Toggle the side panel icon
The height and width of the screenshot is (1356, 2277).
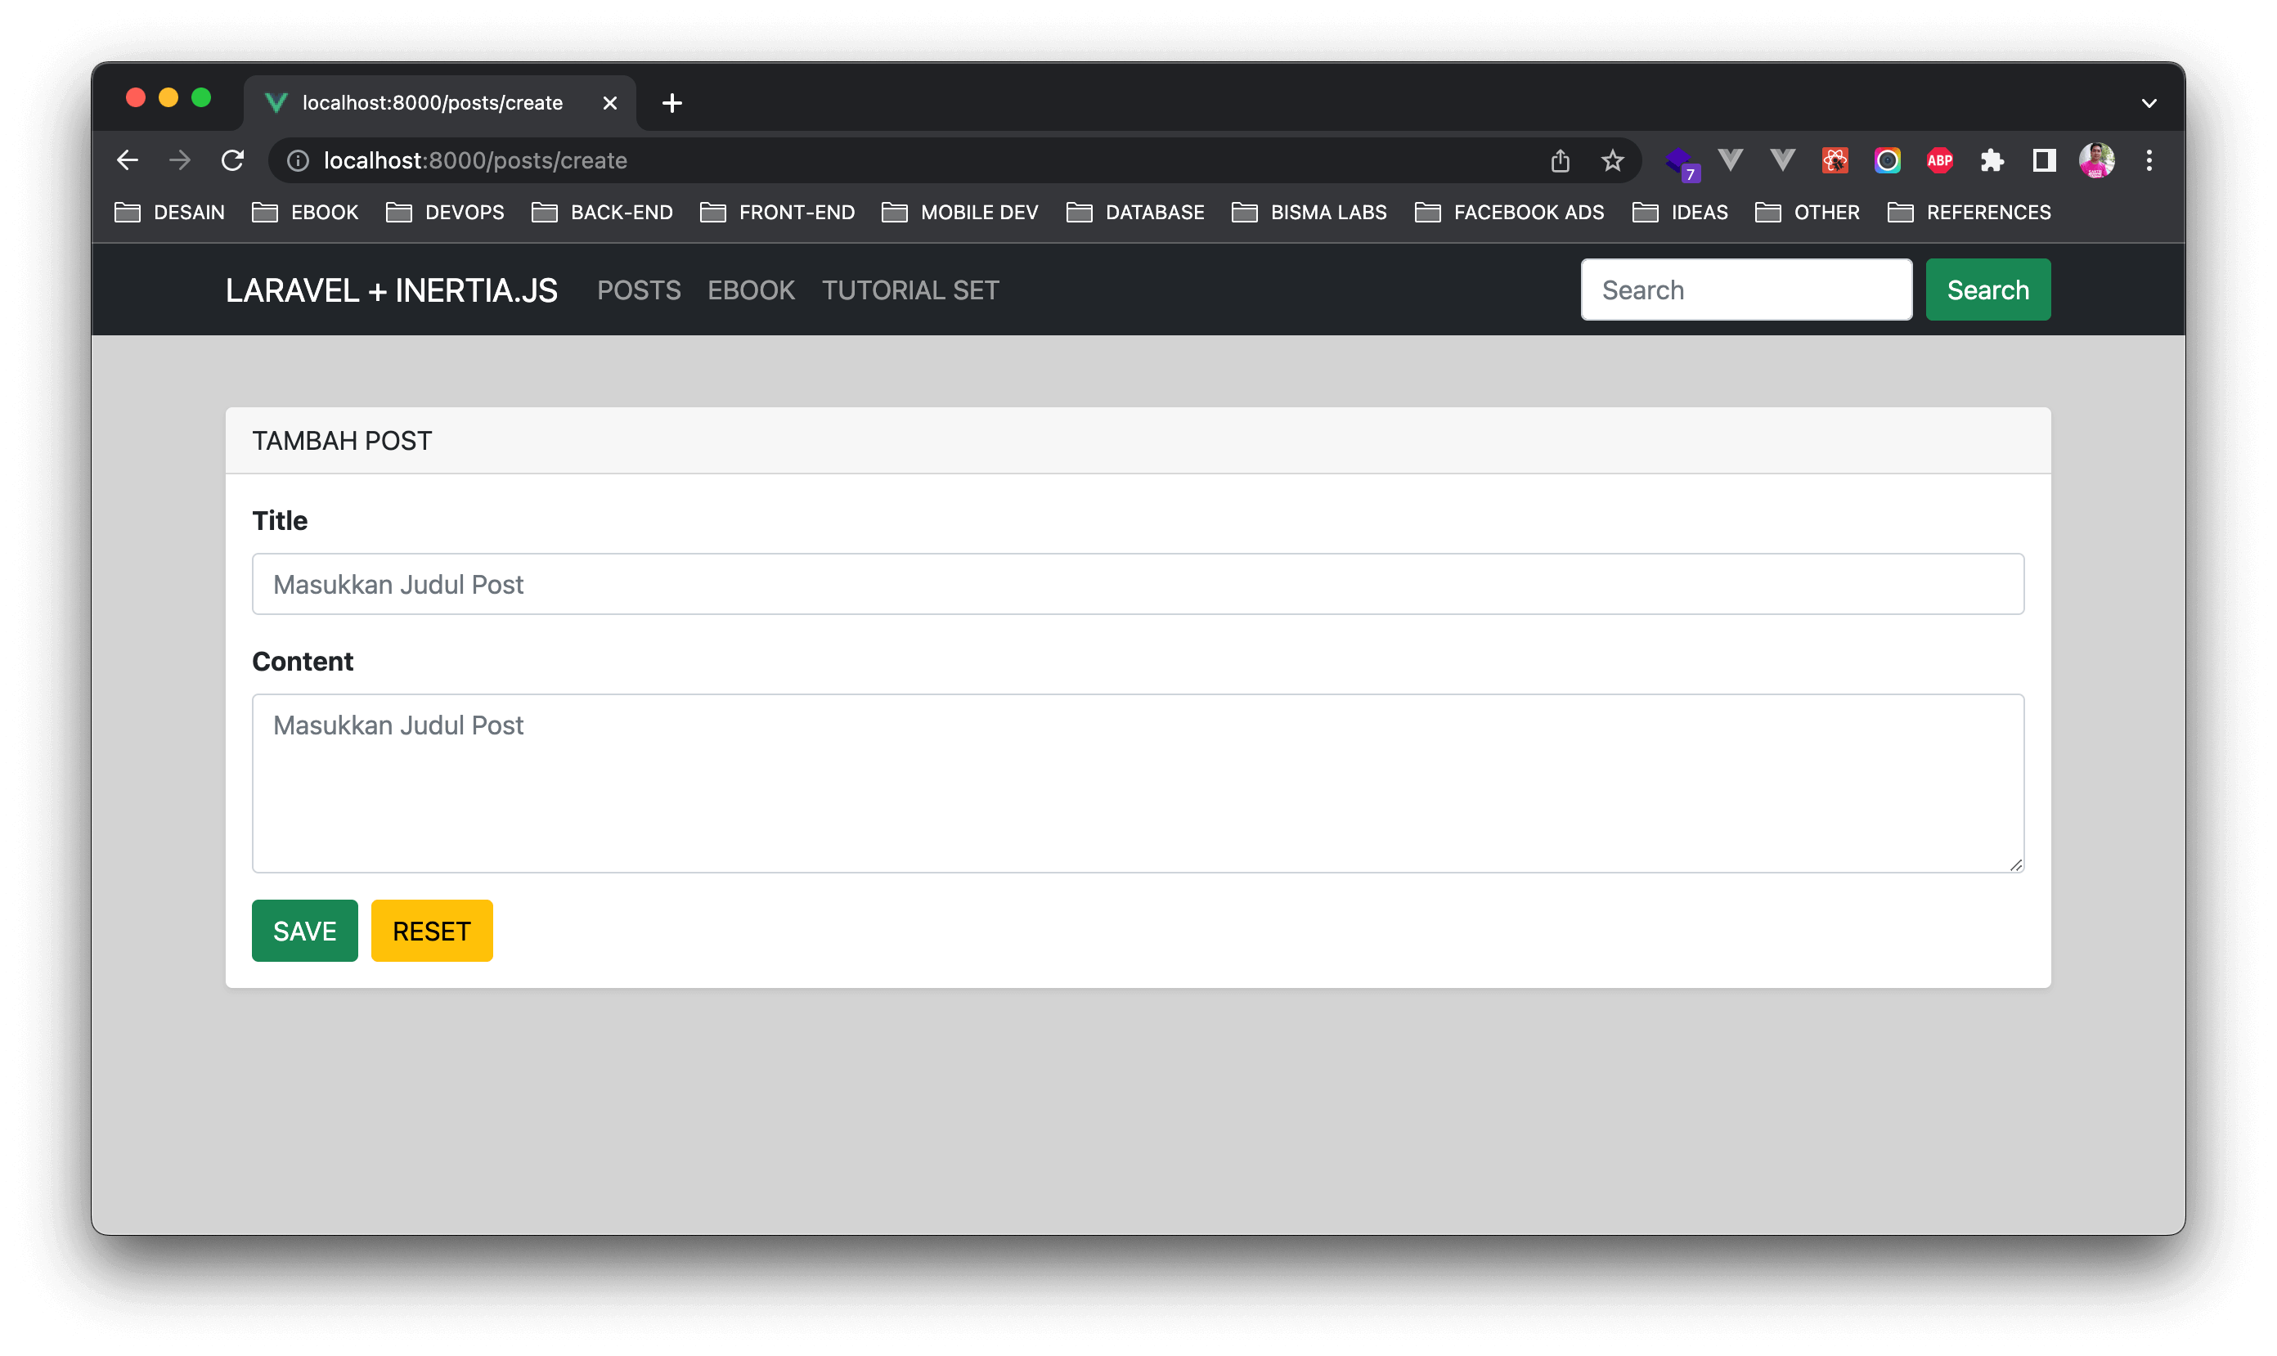point(2044,161)
